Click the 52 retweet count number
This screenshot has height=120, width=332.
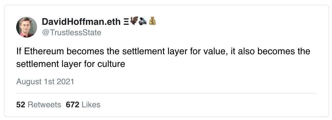point(21,104)
